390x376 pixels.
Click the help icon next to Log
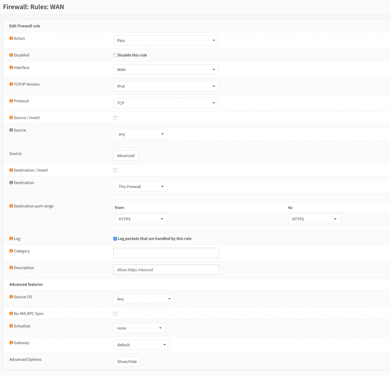[11, 239]
